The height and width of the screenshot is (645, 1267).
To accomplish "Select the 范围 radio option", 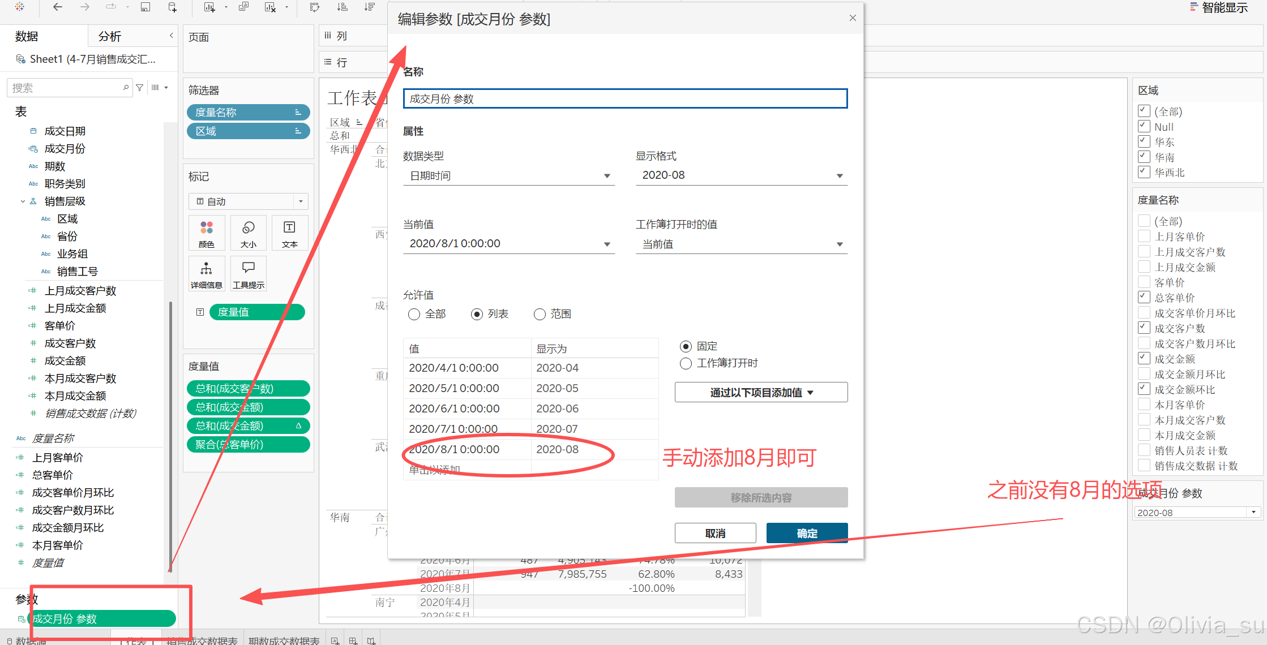I will pyautogui.click(x=540, y=314).
